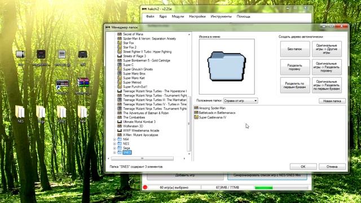
Task: Open the Файл menu in hakchi2
Action: pos(150,16)
